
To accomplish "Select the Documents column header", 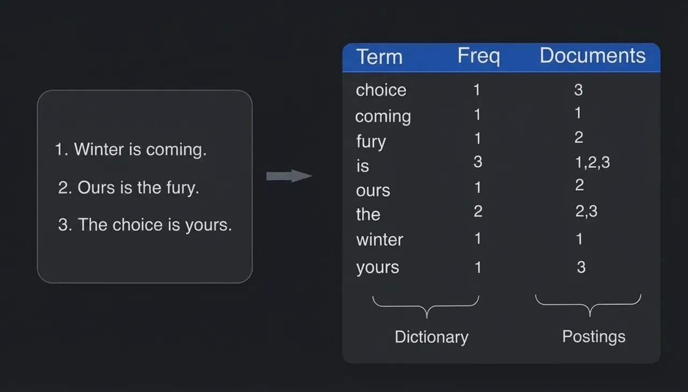I will click(592, 56).
